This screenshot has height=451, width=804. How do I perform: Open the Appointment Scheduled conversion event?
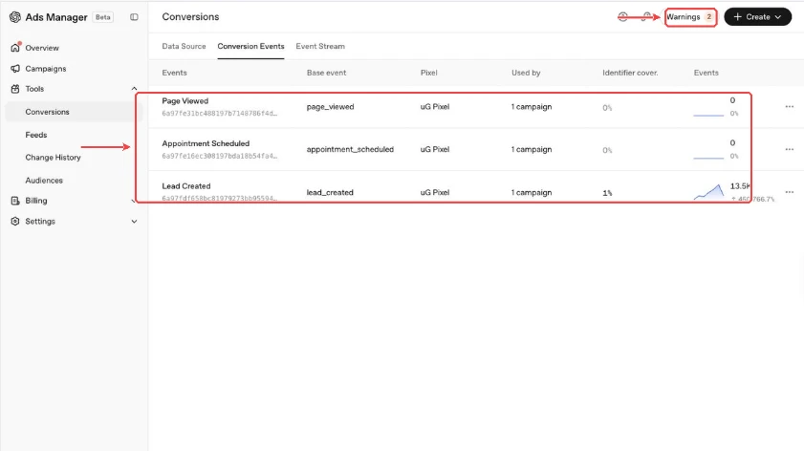point(206,143)
